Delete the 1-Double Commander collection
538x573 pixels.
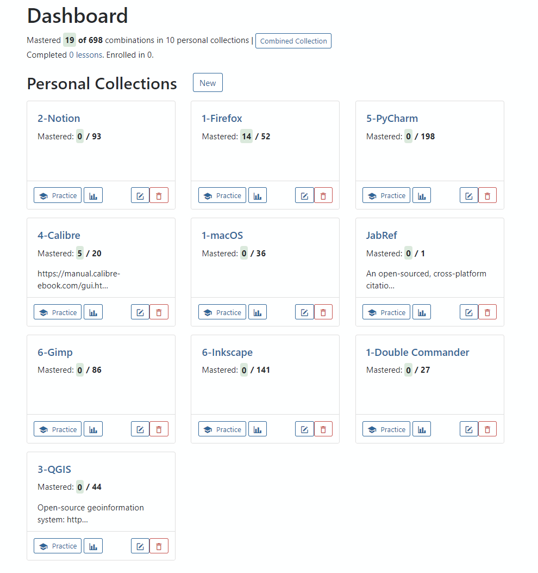coord(487,429)
